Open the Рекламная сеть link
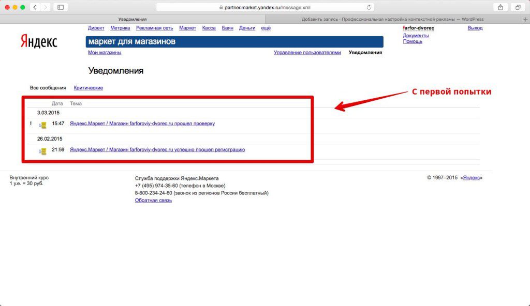 [x=154, y=28]
